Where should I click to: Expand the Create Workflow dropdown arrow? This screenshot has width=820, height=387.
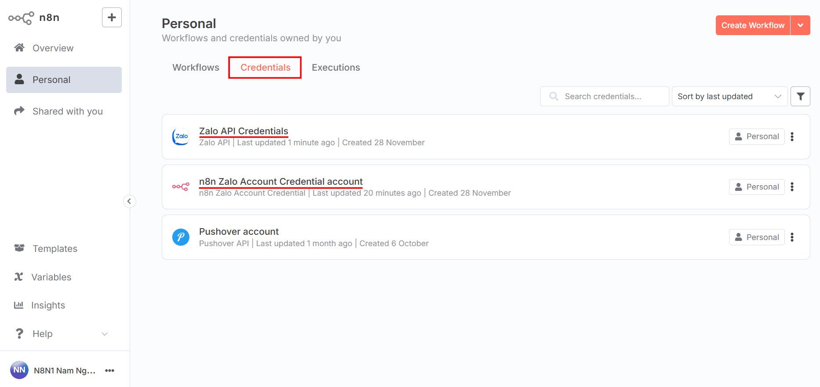[x=800, y=25]
